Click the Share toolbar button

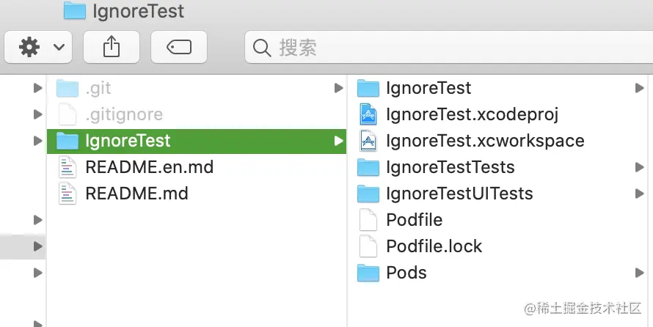pyautogui.click(x=111, y=48)
